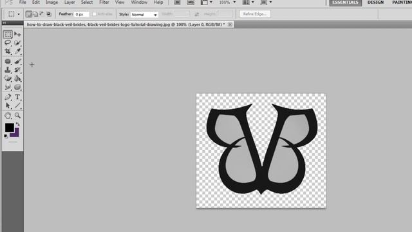
Task: Select the Horizontal Type tool
Action: point(17,97)
